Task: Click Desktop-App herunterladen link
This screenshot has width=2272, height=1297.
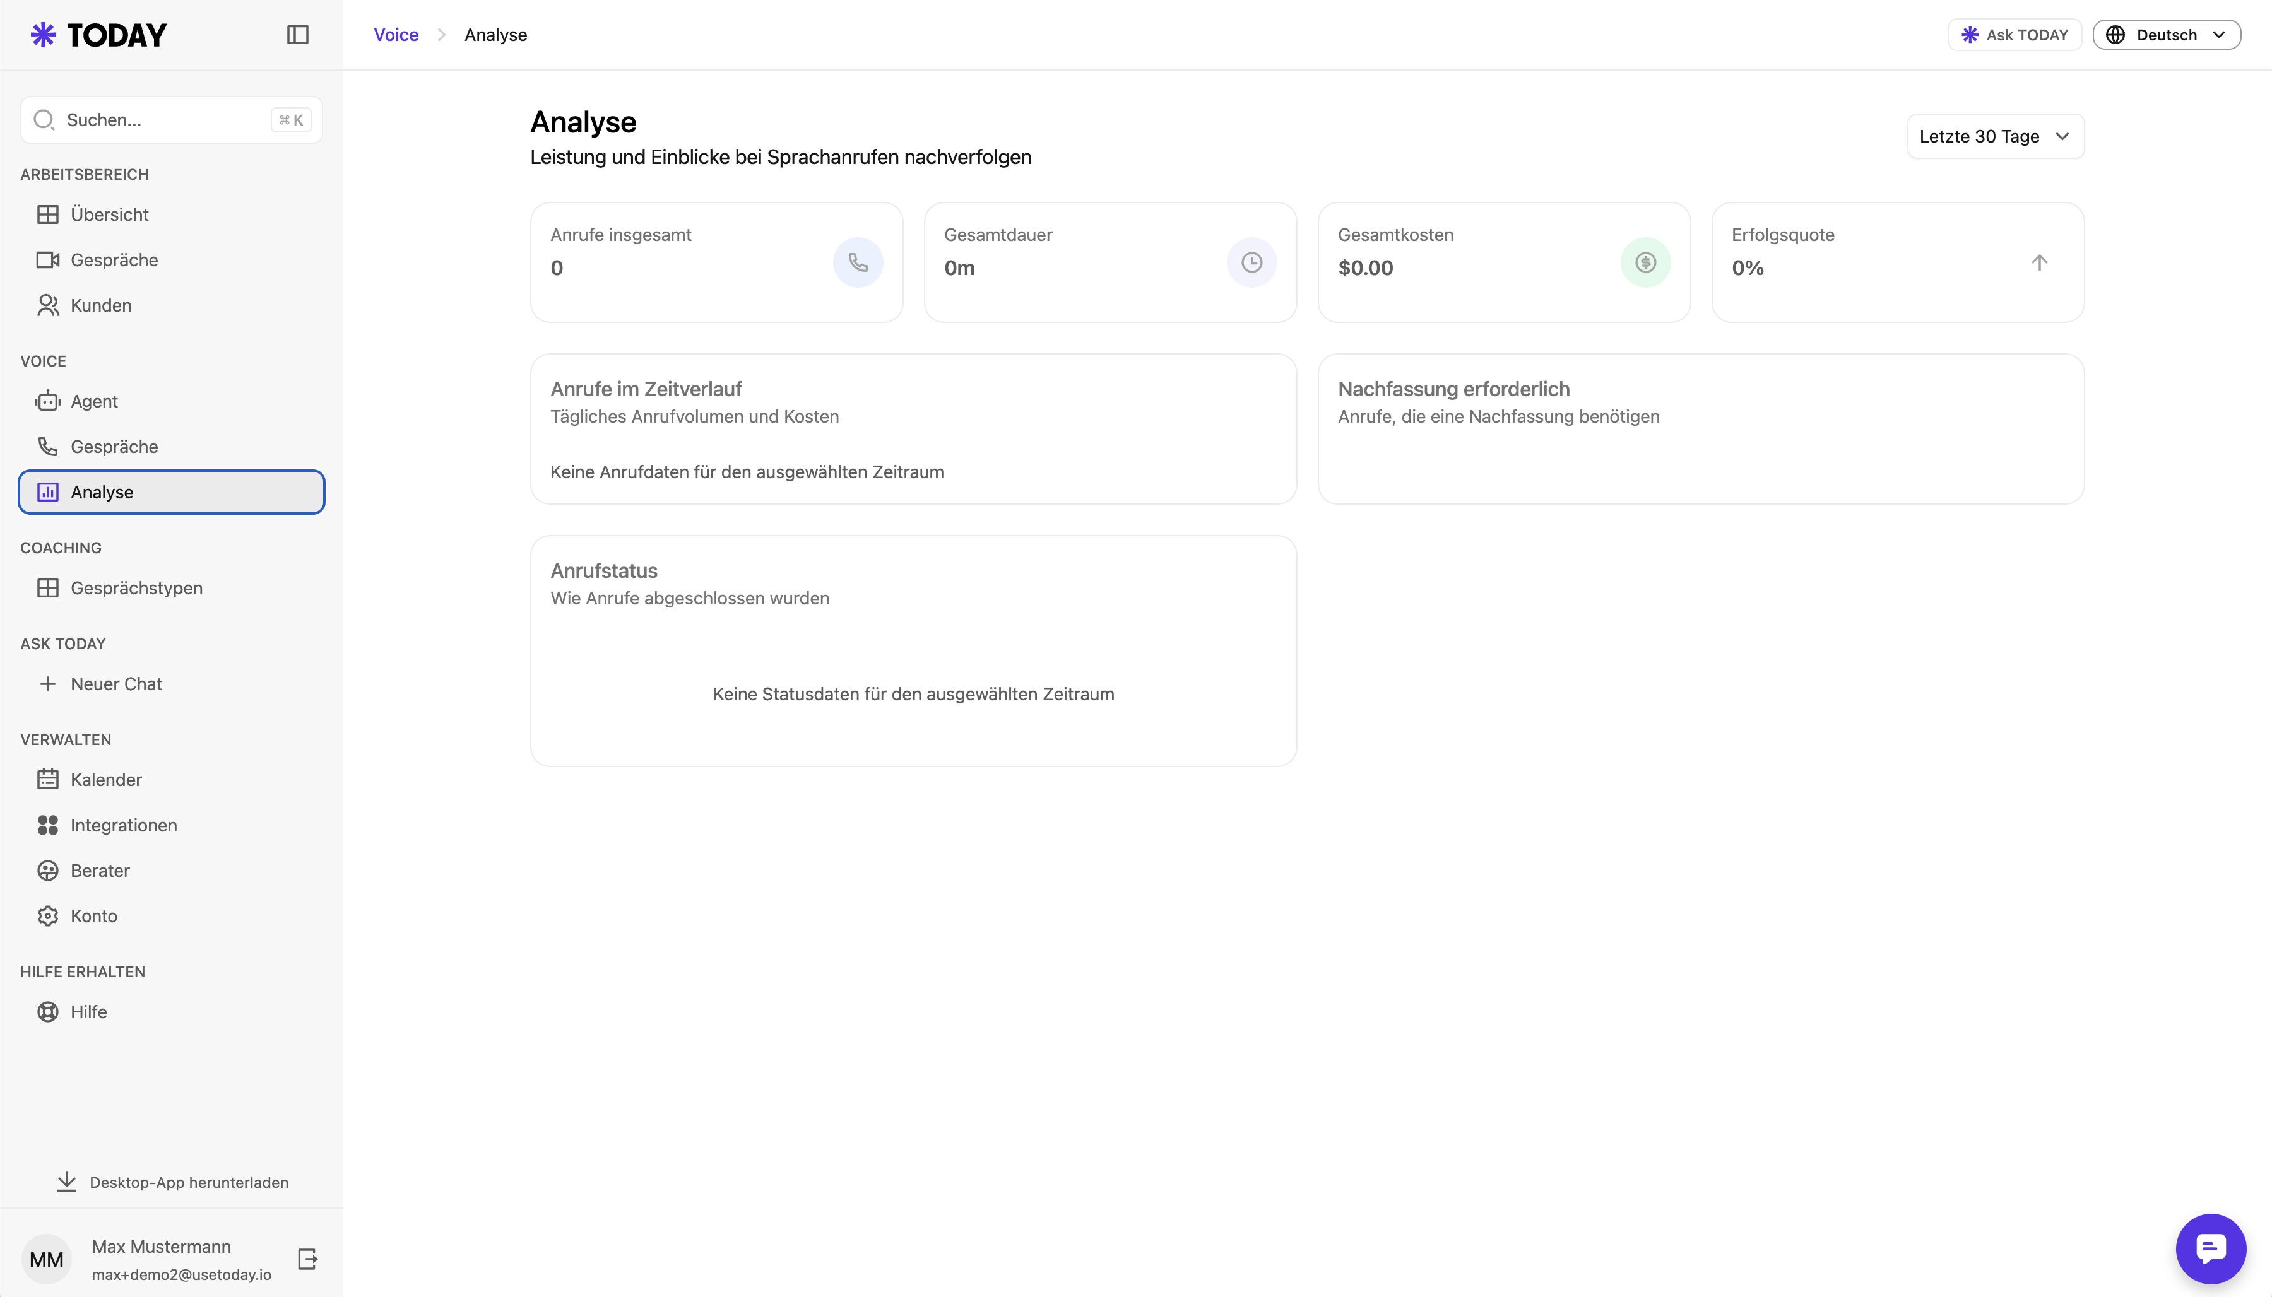Action: coord(172,1182)
